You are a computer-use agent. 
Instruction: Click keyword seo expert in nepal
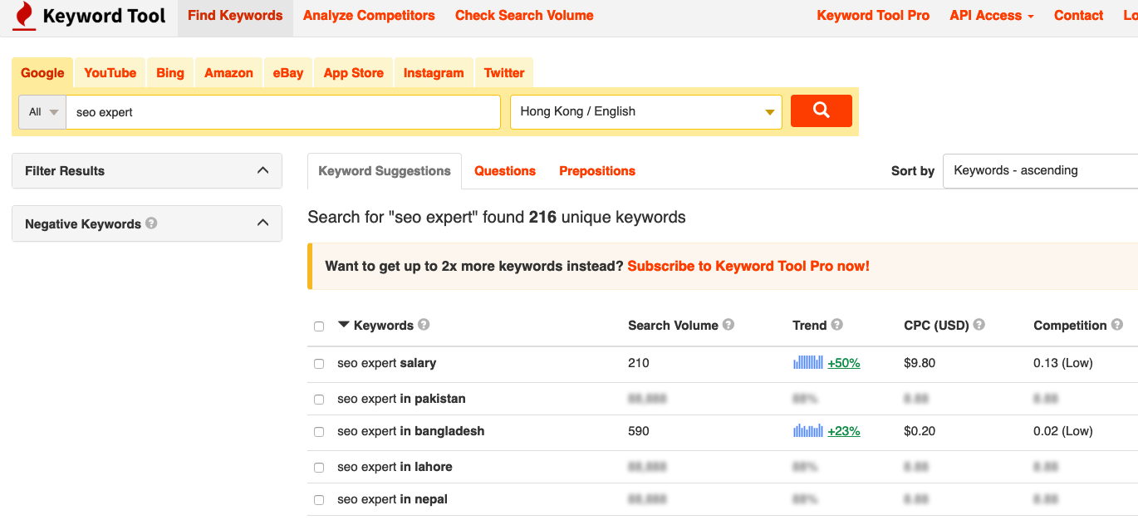392,499
